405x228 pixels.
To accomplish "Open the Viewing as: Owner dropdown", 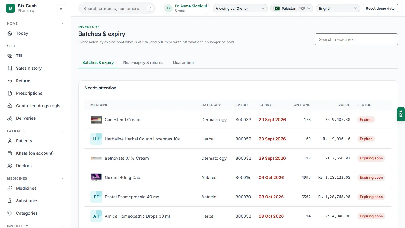I will (240, 9).
